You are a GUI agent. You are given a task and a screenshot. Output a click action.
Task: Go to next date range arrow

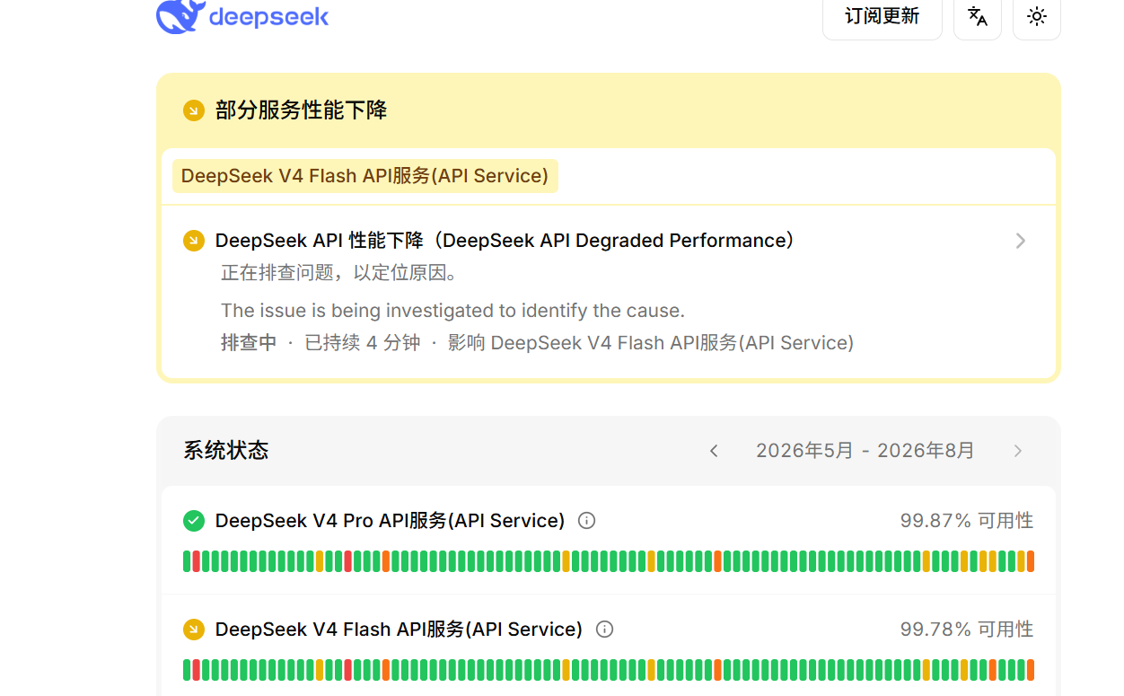pos(1018,451)
